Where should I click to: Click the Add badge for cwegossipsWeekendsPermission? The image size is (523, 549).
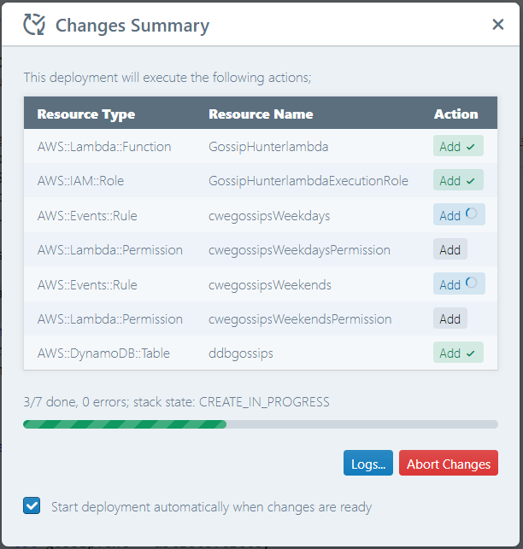click(x=450, y=318)
